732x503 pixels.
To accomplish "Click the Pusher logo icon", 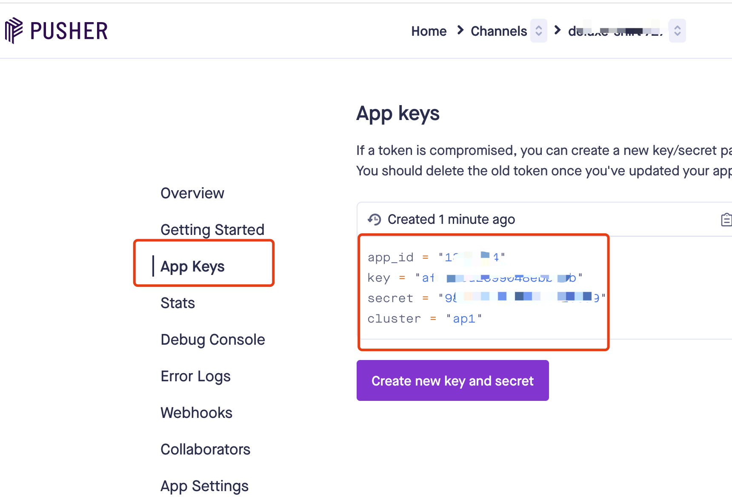I will coord(14,30).
